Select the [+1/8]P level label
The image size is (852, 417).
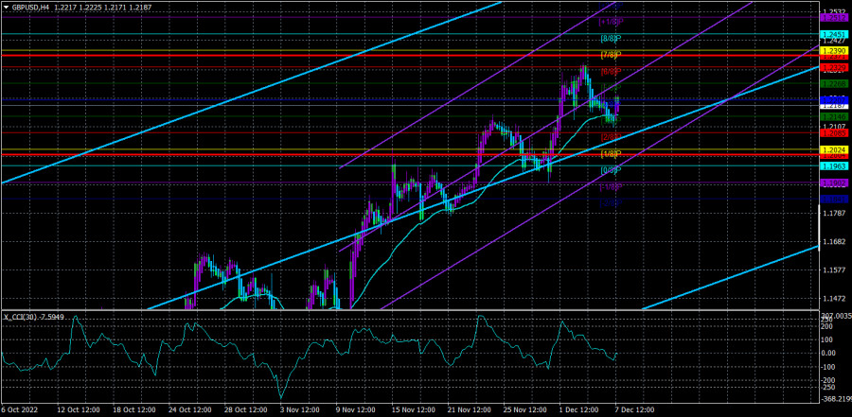610,21
